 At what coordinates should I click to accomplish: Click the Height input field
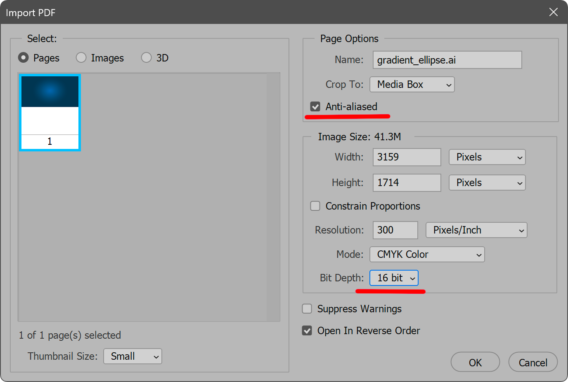407,183
